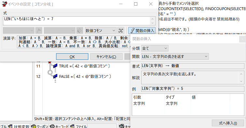This screenshot has width=246, height=128.
Task: Click the 値 column header
Action: tap(210, 97)
